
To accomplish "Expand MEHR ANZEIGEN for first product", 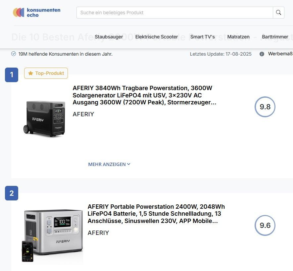I will (109, 164).
